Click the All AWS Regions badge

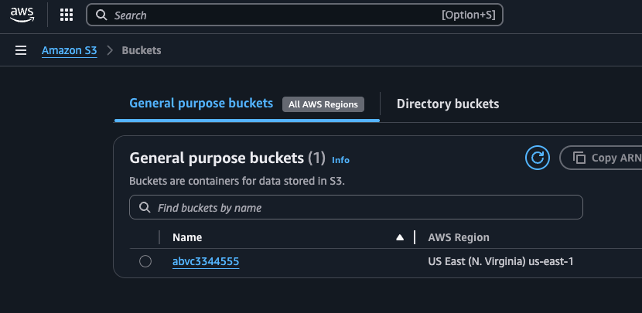point(323,104)
